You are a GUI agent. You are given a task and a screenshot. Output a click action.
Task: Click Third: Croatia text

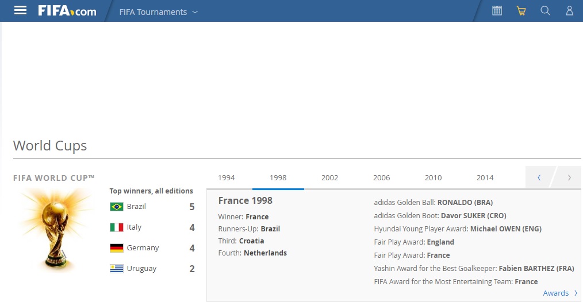pyautogui.click(x=241, y=241)
